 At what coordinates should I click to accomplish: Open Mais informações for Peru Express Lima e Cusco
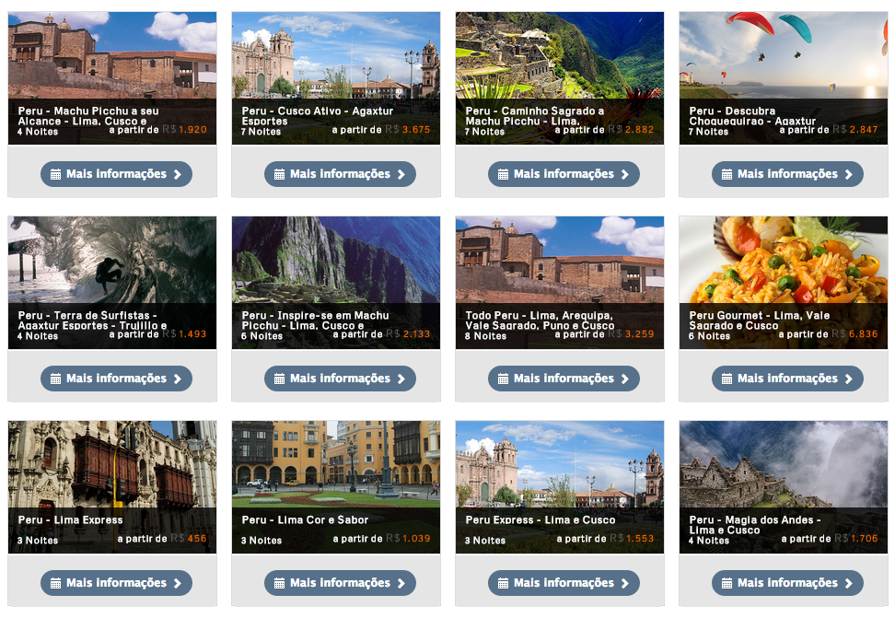click(x=564, y=583)
